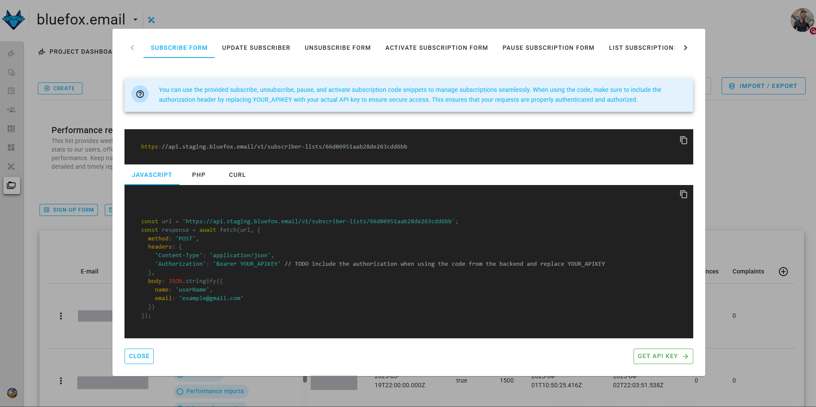
Task: Click the Create button
Action: (60, 88)
